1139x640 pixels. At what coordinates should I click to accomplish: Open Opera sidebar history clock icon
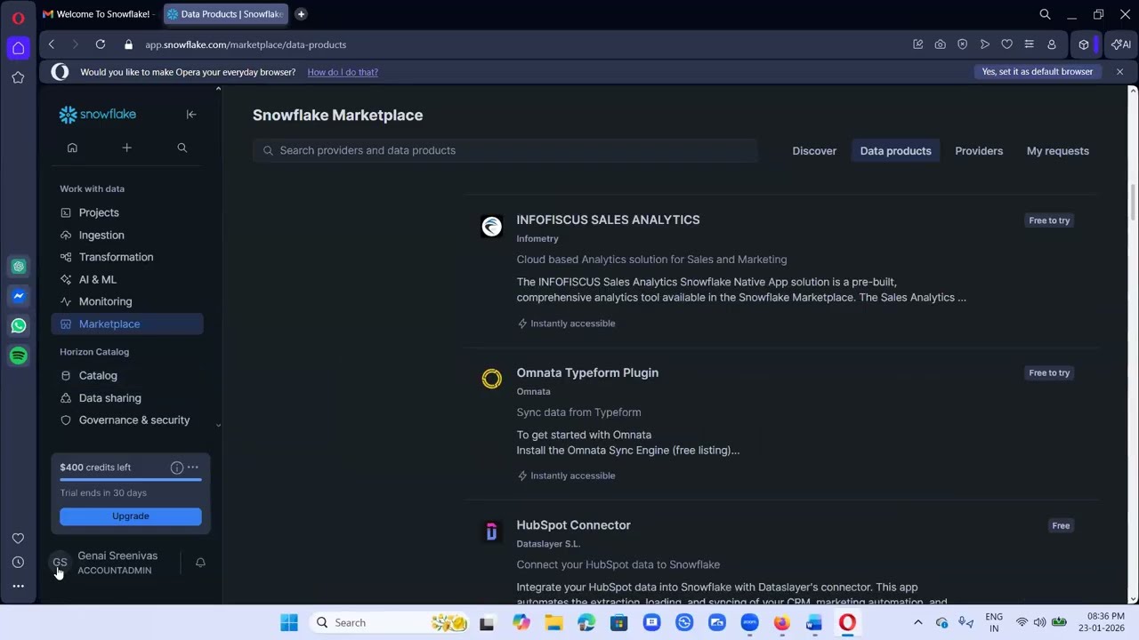click(18, 562)
